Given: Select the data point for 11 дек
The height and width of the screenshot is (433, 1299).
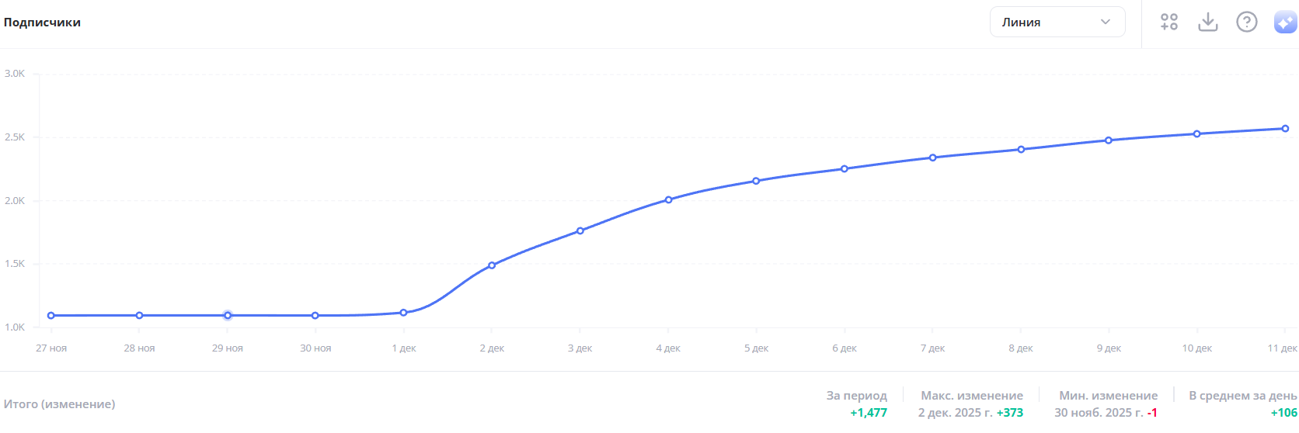Looking at the screenshot, I should (1285, 129).
